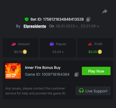The width and height of the screenshot is (116, 108).
Task: Click the pink Amount icon
Action: tap(14, 44)
